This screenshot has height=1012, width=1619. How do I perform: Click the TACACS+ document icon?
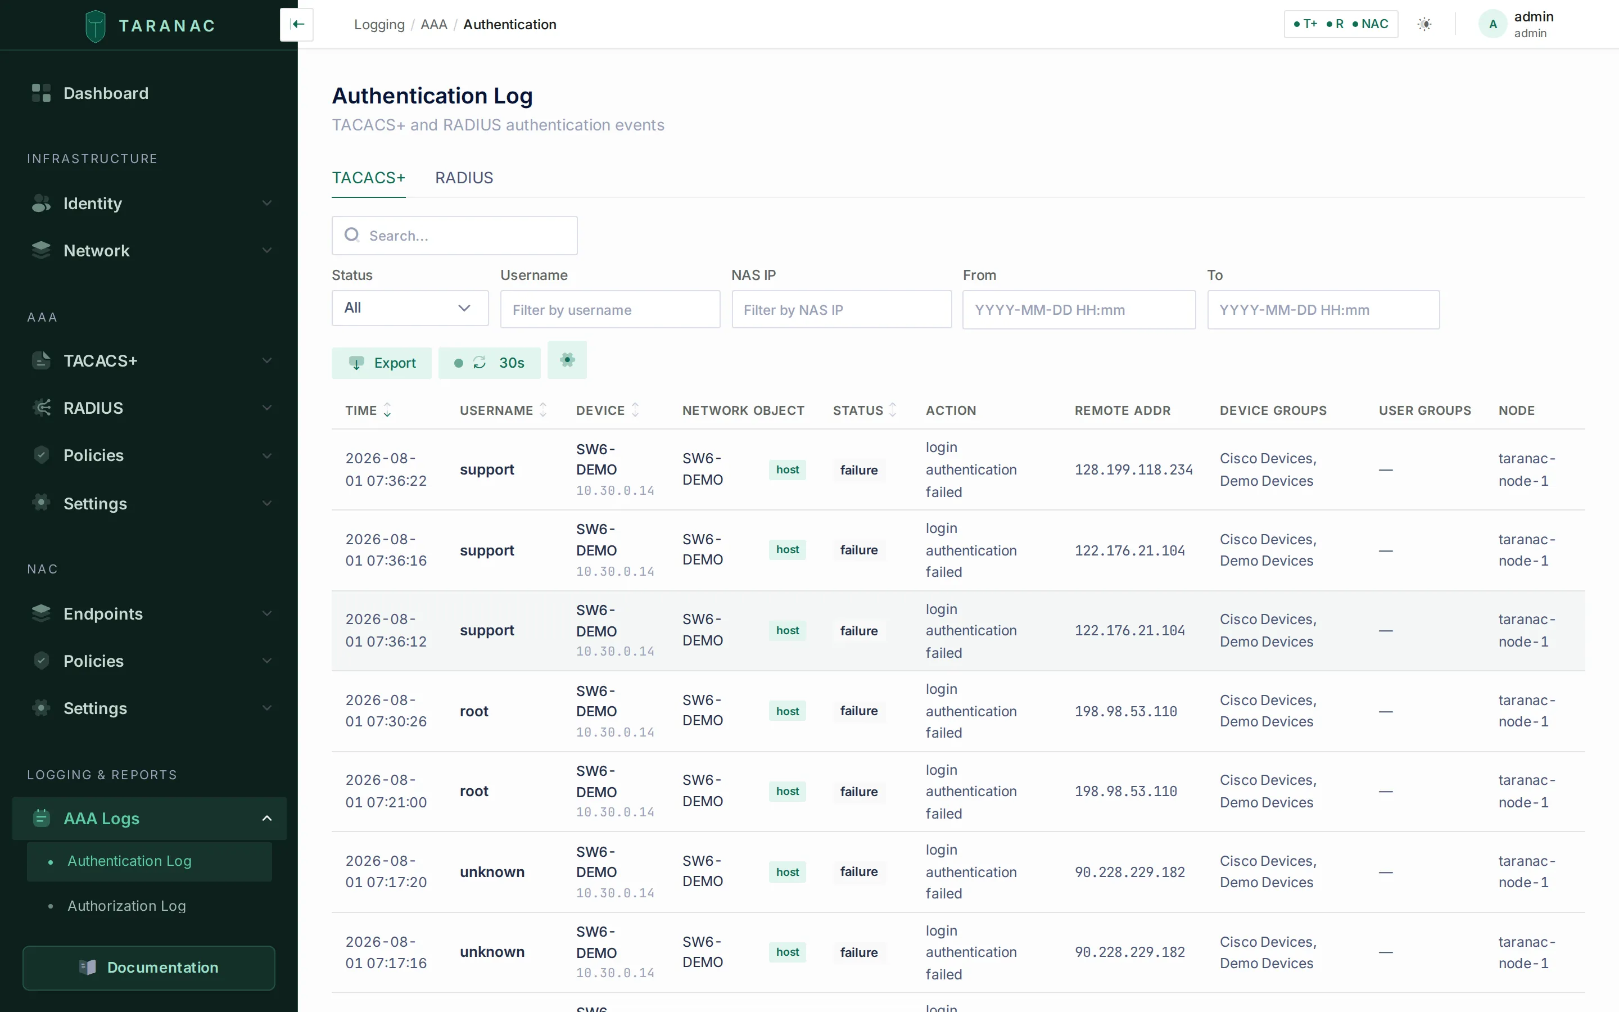(x=42, y=360)
